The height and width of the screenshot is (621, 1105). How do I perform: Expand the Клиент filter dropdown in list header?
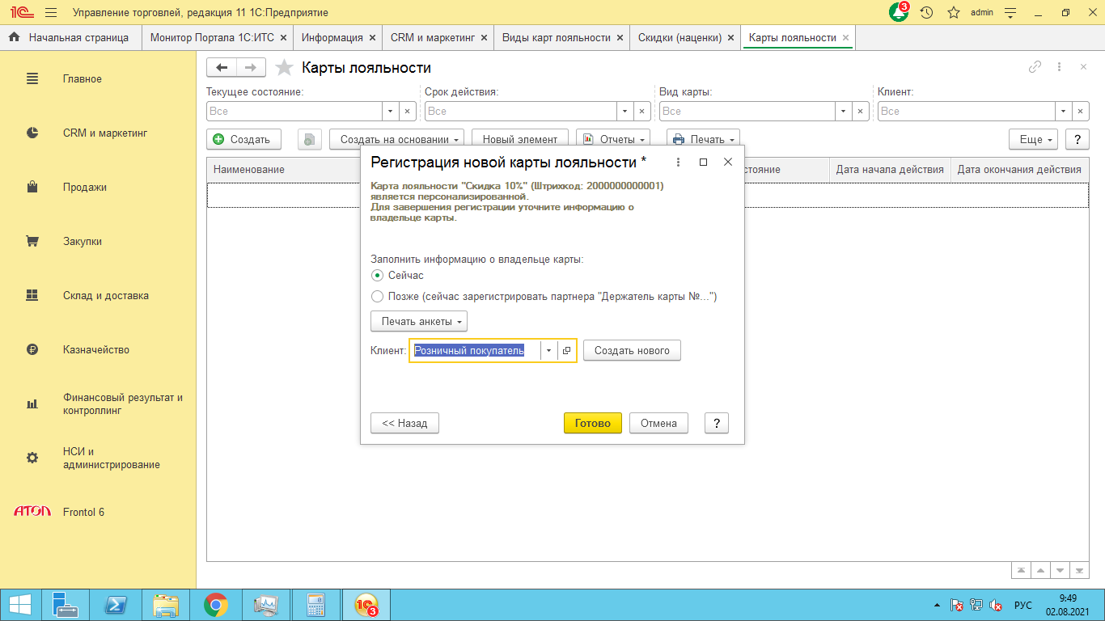1062,112
